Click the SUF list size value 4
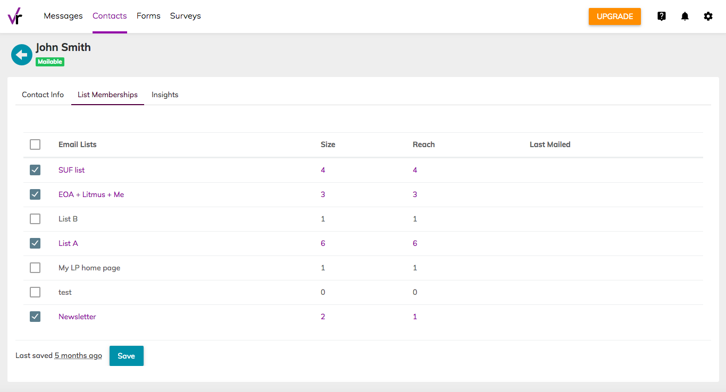Screen dimensions: 726x392 (x=323, y=170)
